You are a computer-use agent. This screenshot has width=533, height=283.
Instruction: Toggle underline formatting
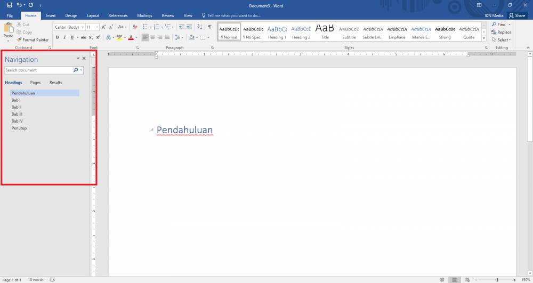tap(72, 37)
